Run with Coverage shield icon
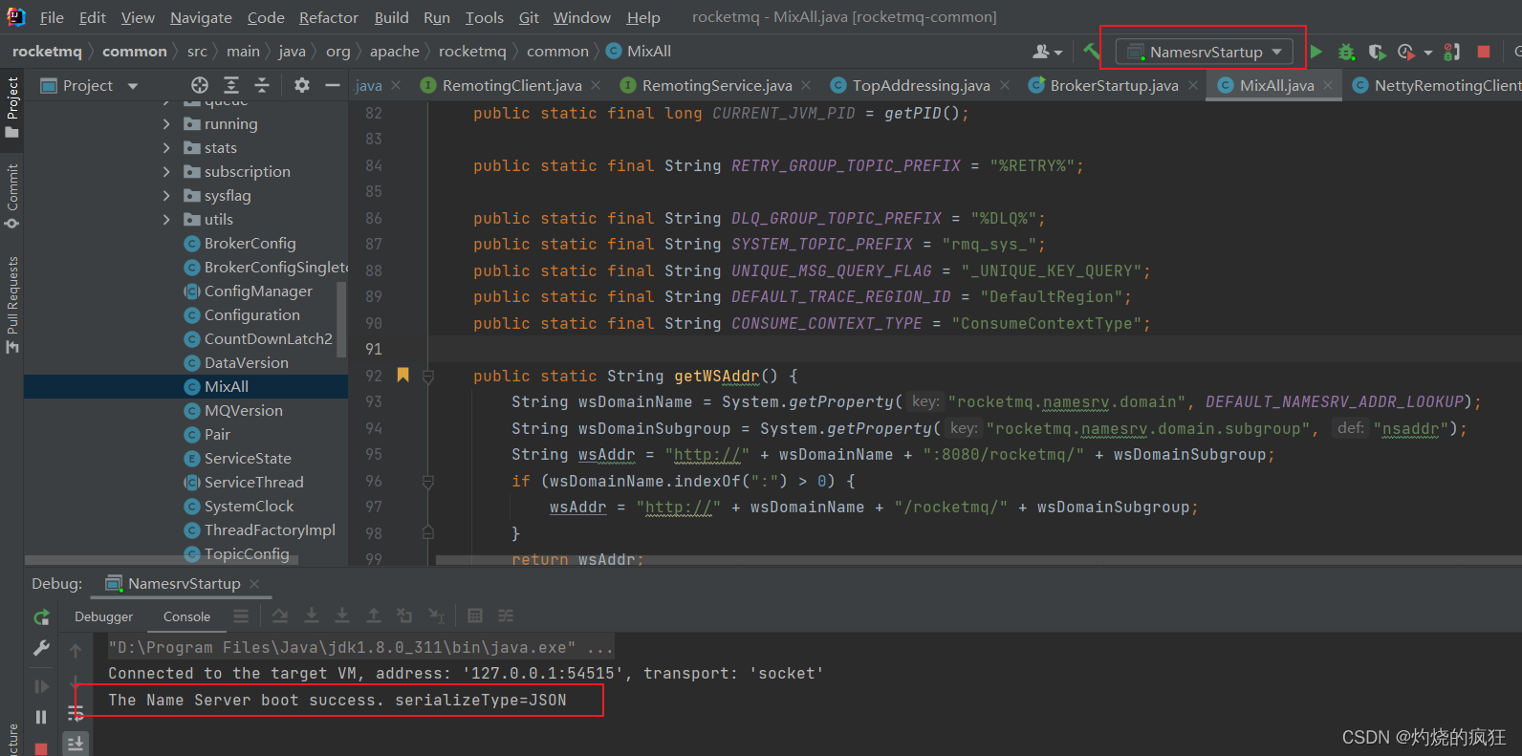Viewport: 1522px width, 756px height. [1377, 52]
